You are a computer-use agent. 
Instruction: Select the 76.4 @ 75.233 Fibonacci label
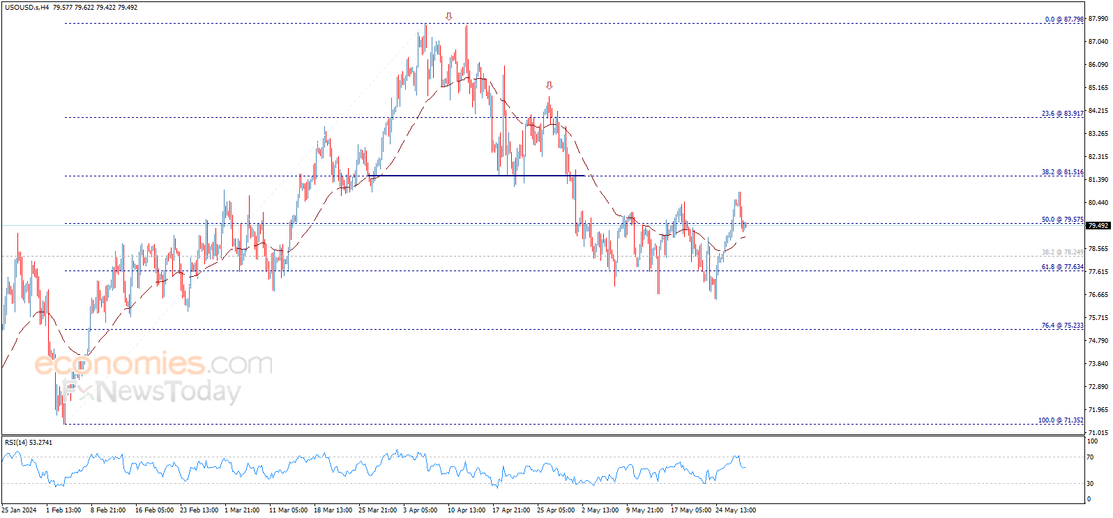(x=1063, y=326)
